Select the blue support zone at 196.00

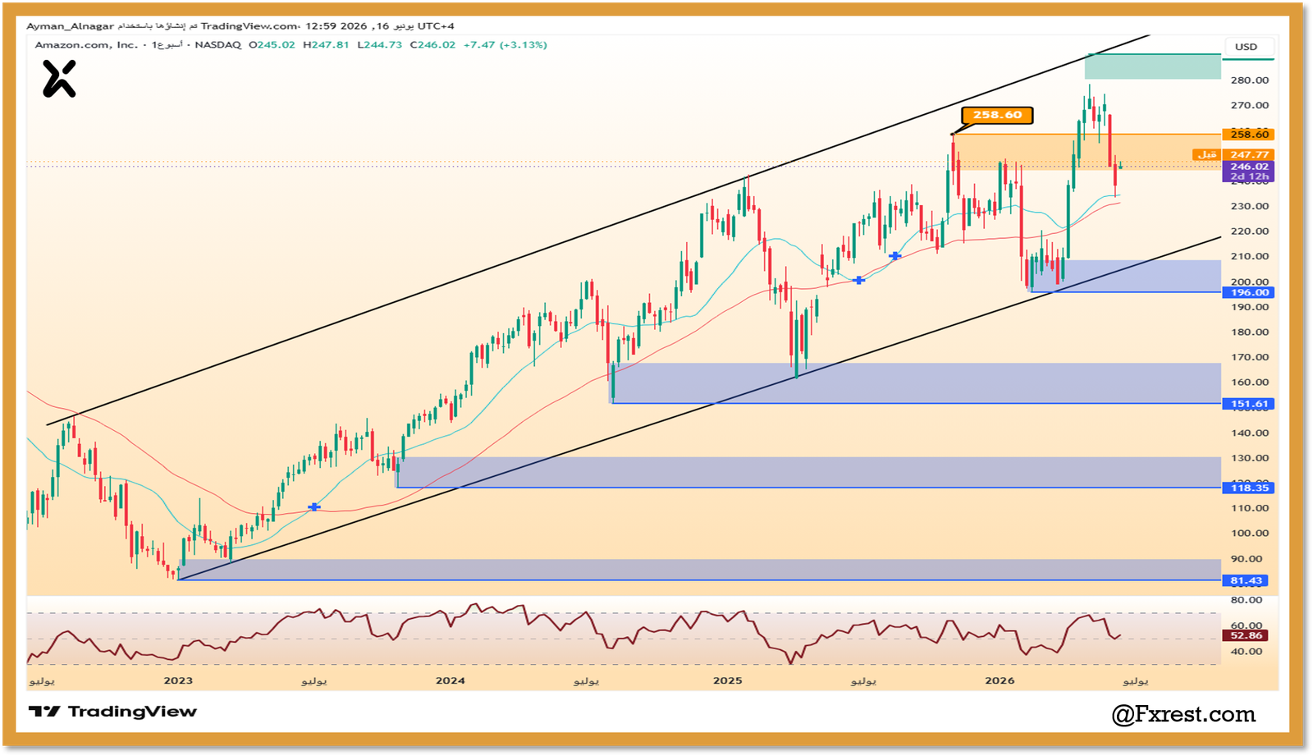[x=1125, y=277]
